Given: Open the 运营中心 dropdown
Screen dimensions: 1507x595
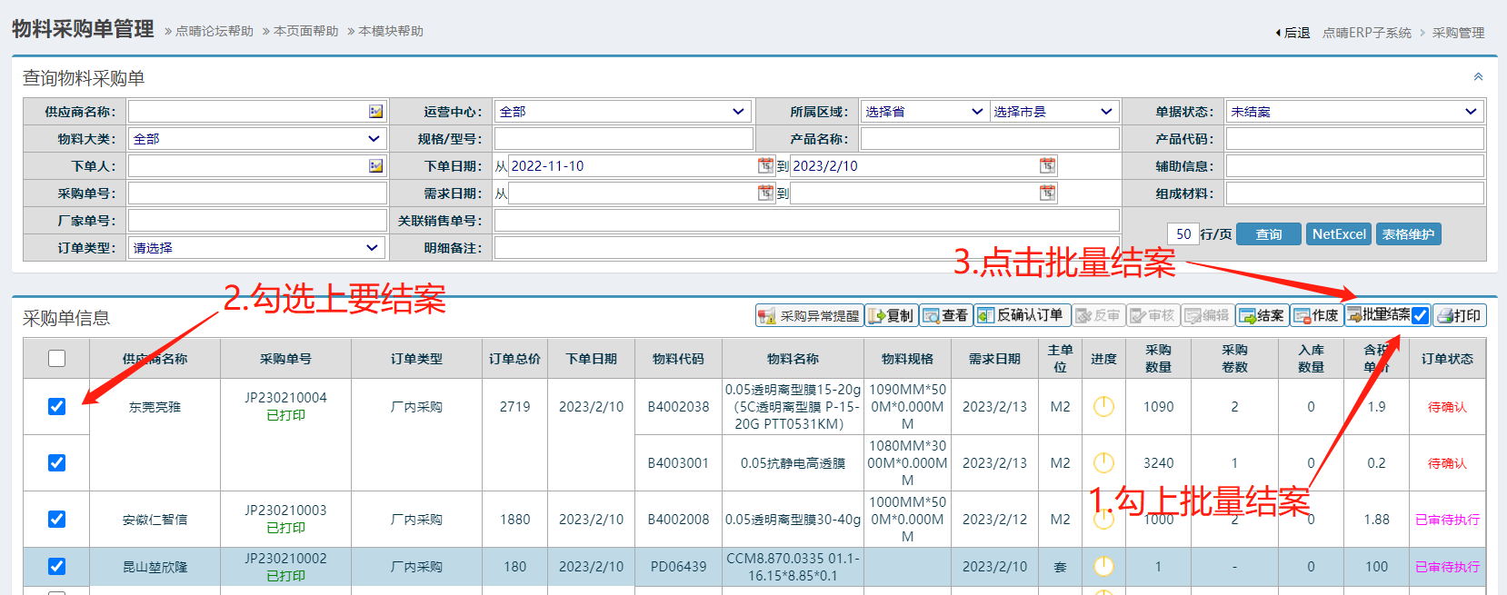Looking at the screenshot, I should pos(623,112).
